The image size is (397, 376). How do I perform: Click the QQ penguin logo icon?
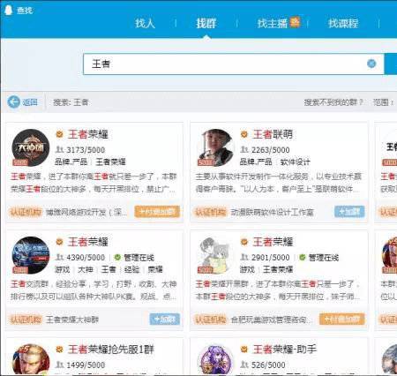coord(9,10)
